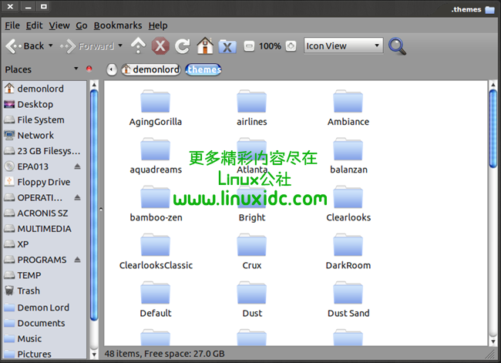Click demonlord path bar button

point(151,69)
